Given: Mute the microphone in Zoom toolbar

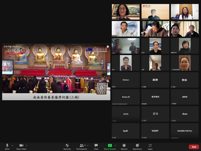Looking at the screenshot, I should pyautogui.click(x=7, y=147).
